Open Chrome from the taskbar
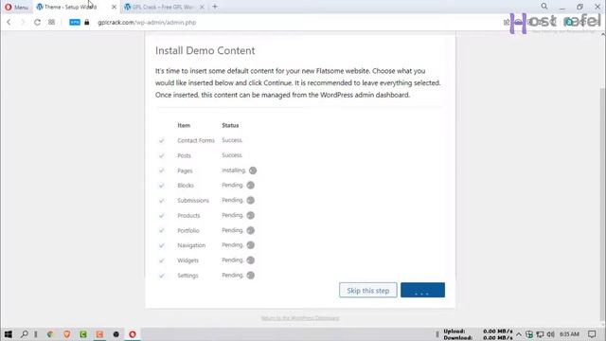This screenshot has height=341, width=606. (50, 334)
